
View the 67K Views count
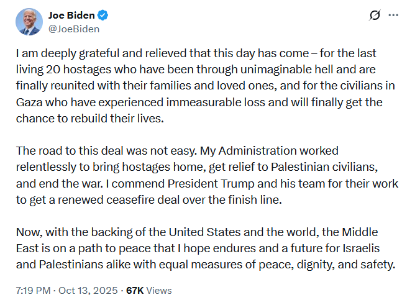point(148,290)
